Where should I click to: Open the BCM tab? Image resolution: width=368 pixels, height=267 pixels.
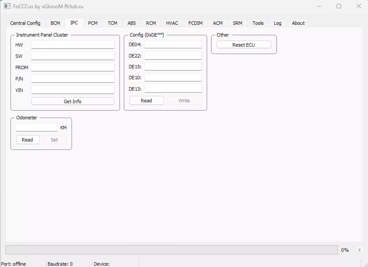[x=55, y=23]
